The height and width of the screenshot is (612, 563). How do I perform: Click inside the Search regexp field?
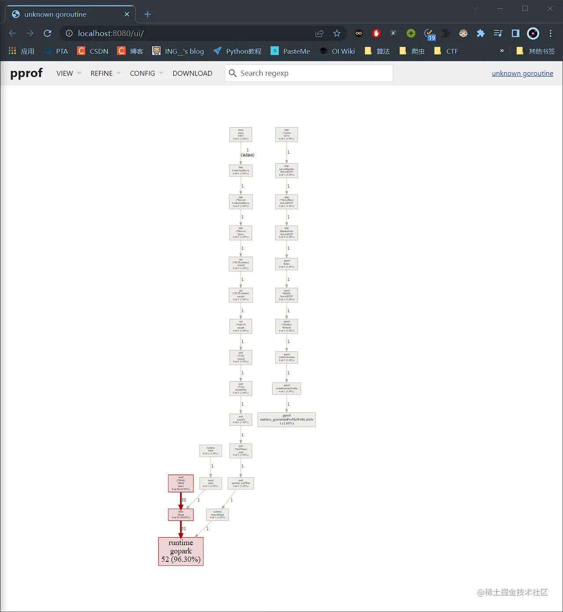pyautogui.click(x=308, y=73)
